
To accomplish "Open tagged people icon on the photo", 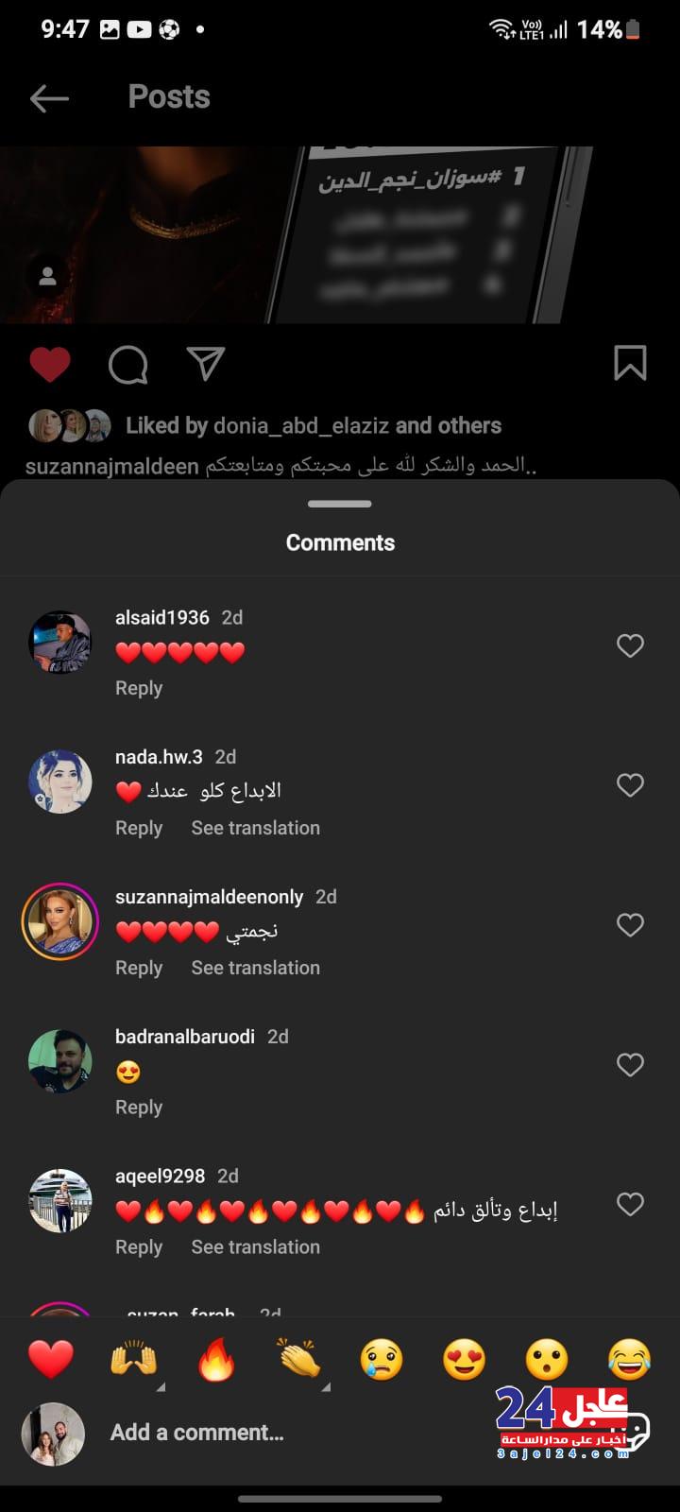I will [47, 277].
